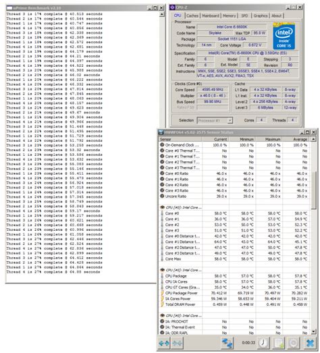The width and height of the screenshot is (320, 353).
Task: Select the Core #1 Ratio row label
Action: [177, 179]
